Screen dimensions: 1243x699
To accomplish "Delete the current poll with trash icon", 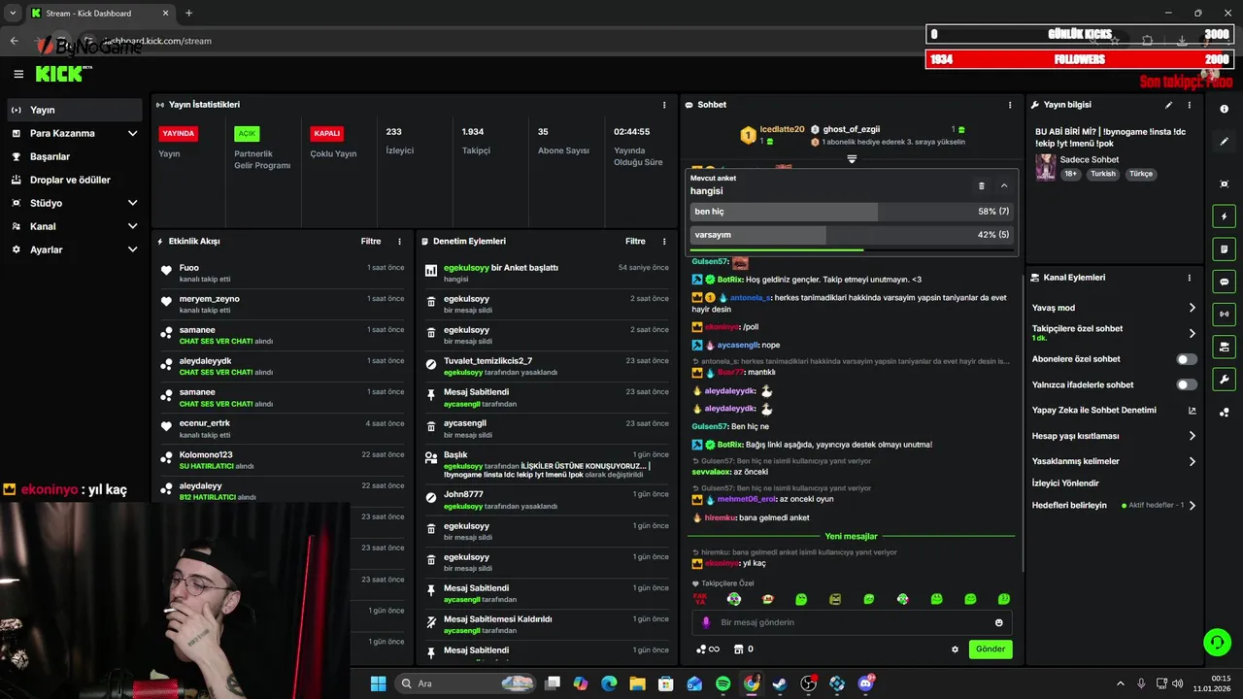I will (981, 185).
